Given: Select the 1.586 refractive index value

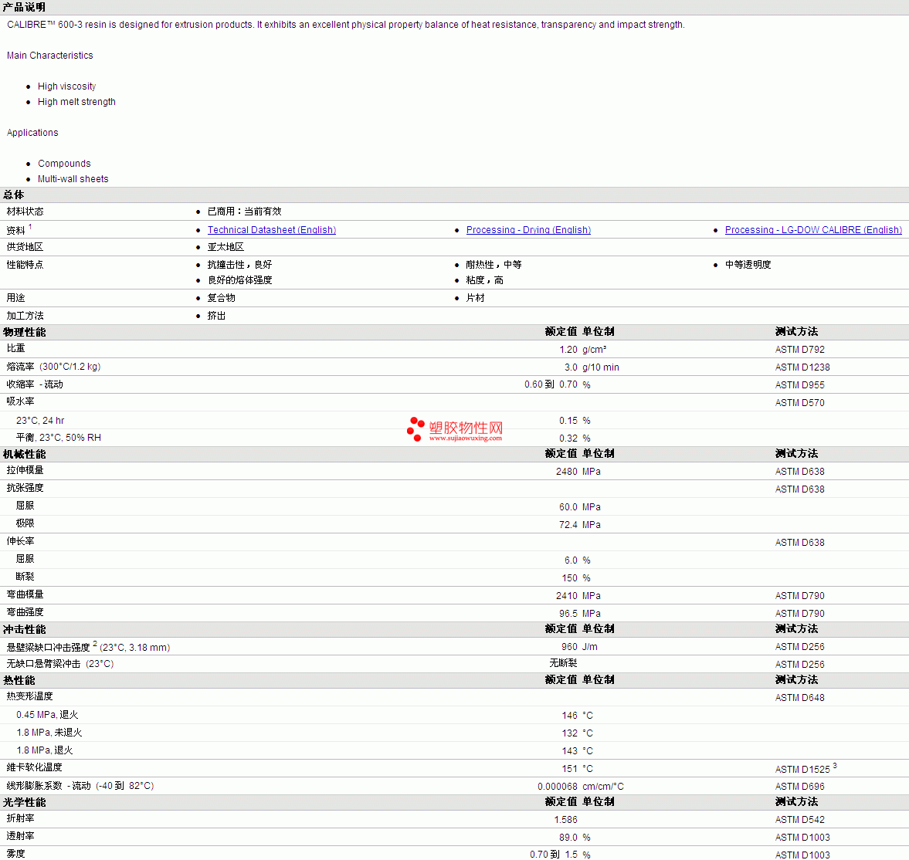Looking at the screenshot, I should 566,820.
